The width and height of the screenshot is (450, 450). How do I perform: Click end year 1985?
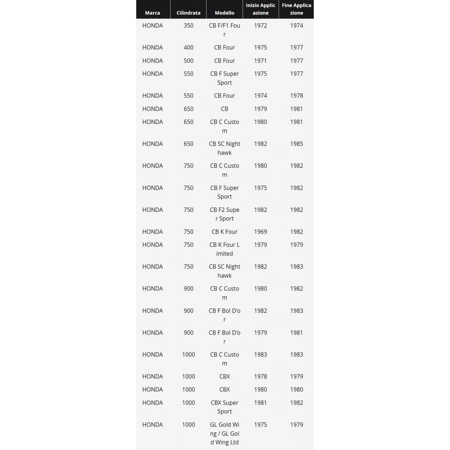tap(297, 144)
